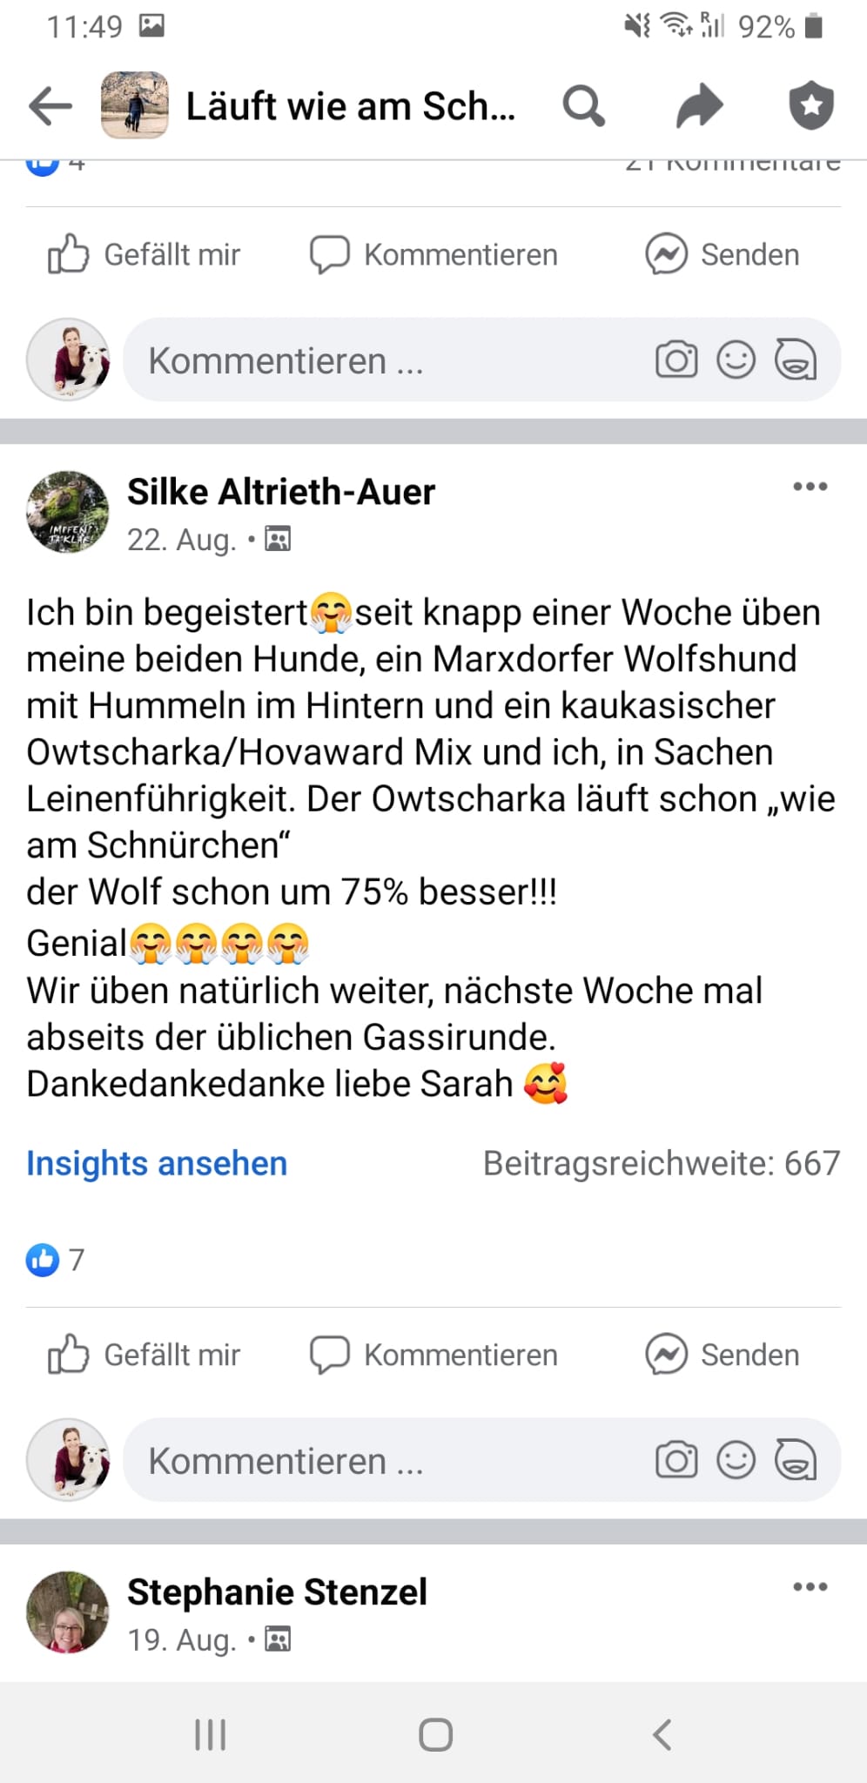Tap Senden under Silke's post
This screenshot has width=867, height=1783.
point(722,1355)
